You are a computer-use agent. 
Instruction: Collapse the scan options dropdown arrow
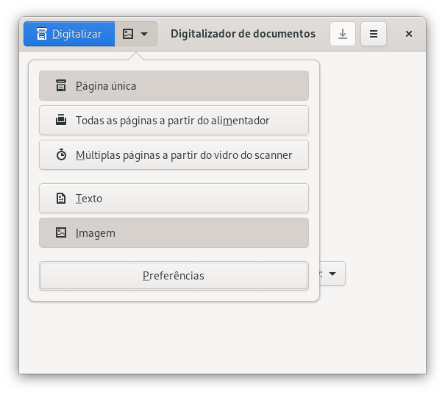pyautogui.click(x=144, y=34)
